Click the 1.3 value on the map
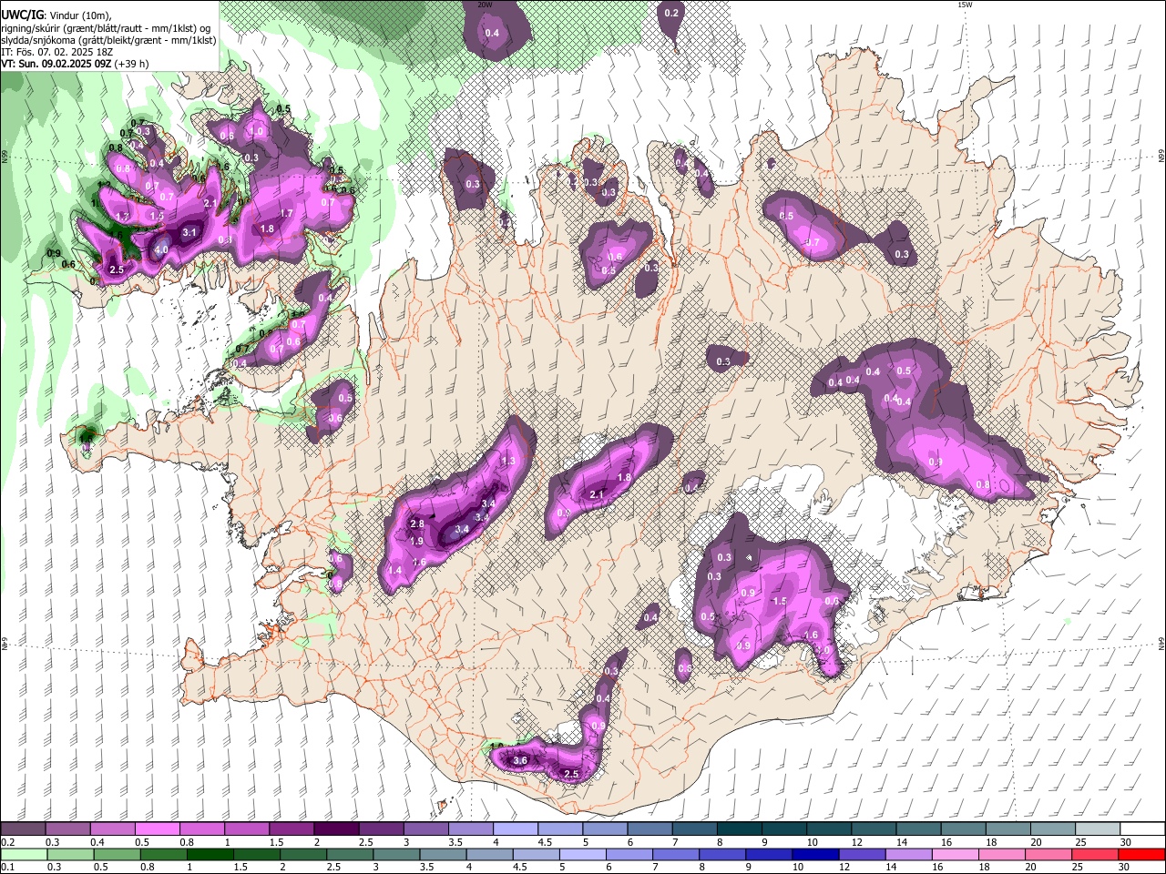Image resolution: width=1166 pixels, height=874 pixels. tap(508, 462)
